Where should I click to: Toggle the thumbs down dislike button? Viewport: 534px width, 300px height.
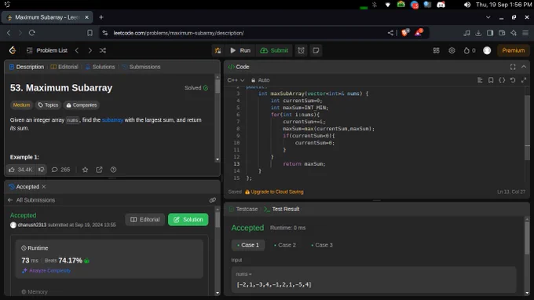point(41,170)
